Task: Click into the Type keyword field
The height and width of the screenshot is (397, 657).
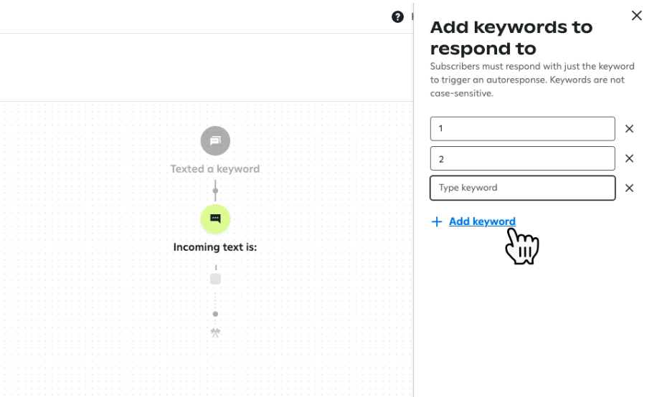Action: tap(522, 188)
